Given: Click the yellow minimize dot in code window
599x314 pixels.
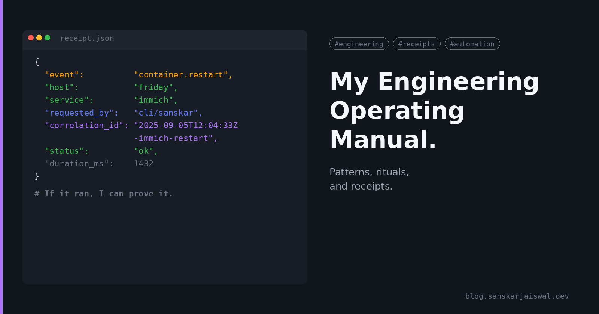Looking at the screenshot, I should click(x=39, y=37).
